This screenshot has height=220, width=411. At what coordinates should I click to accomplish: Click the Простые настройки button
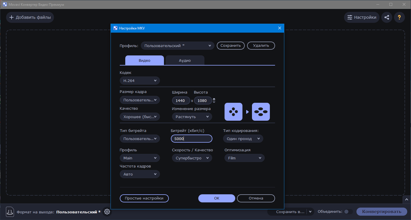[x=144, y=198]
